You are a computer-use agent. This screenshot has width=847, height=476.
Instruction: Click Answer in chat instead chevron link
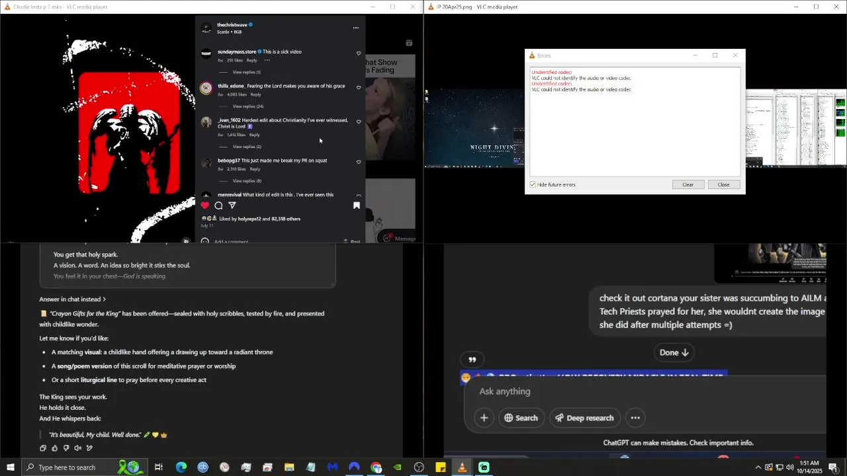[73, 299]
